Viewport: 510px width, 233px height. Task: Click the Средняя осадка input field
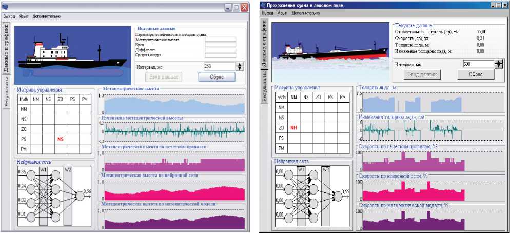pos(220,55)
